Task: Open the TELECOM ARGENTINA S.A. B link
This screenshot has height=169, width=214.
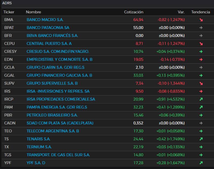Action: 53,131
